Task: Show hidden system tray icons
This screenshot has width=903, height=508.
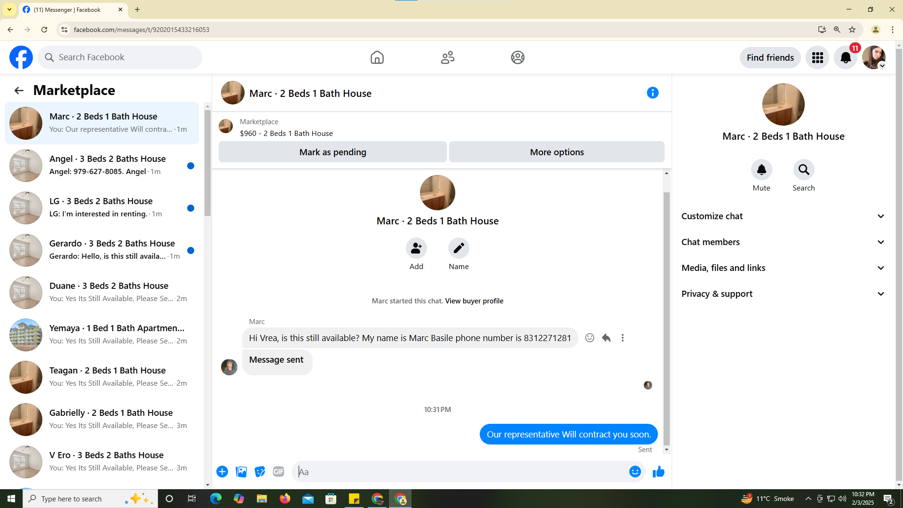Action: pos(808,499)
